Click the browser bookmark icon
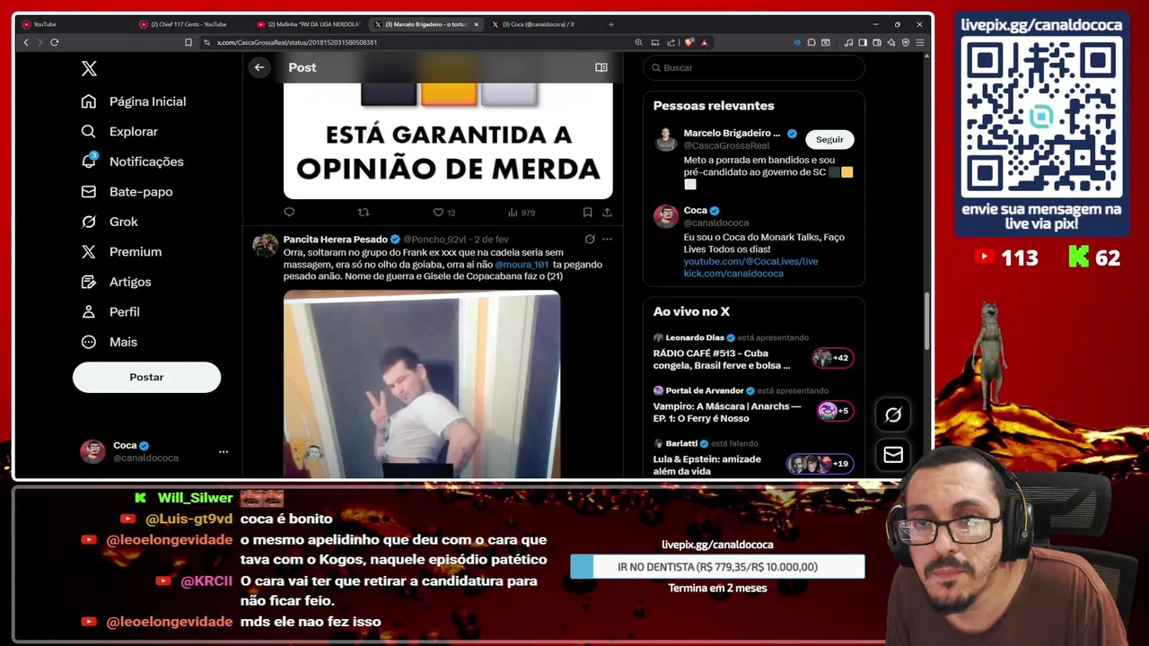1149x646 pixels. pos(188,42)
